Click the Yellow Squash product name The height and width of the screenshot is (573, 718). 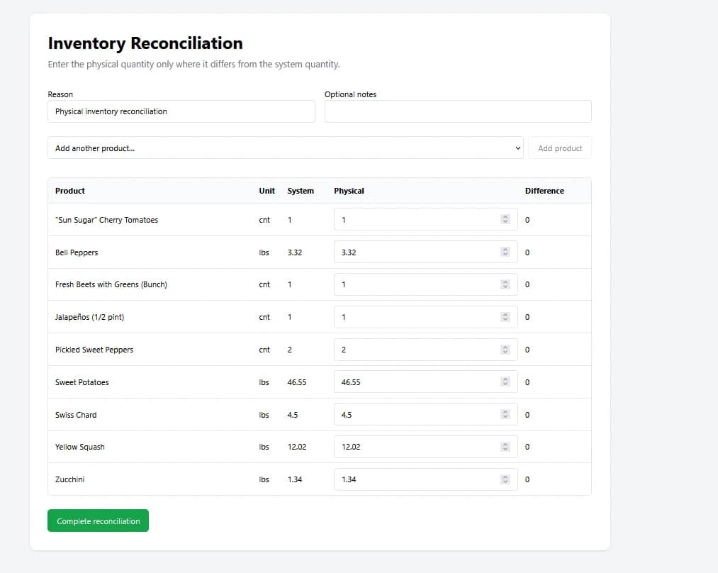(79, 447)
